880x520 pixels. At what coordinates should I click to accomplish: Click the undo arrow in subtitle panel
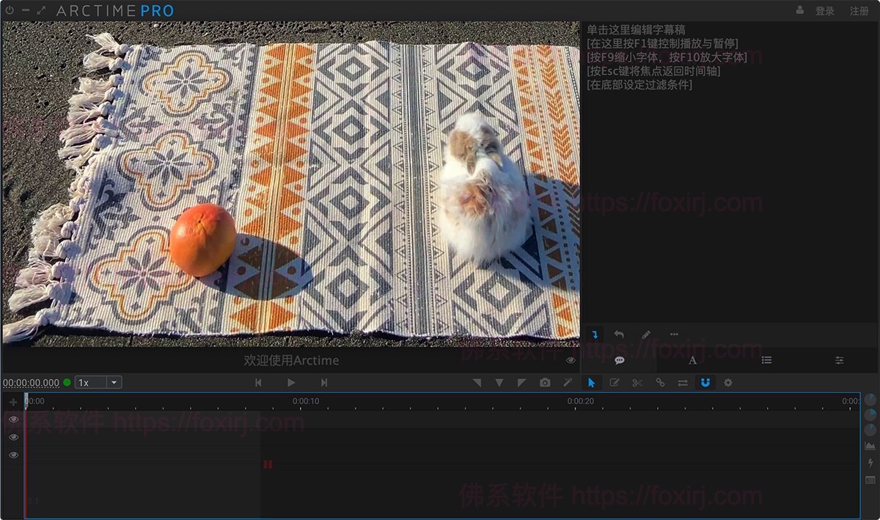coord(618,334)
